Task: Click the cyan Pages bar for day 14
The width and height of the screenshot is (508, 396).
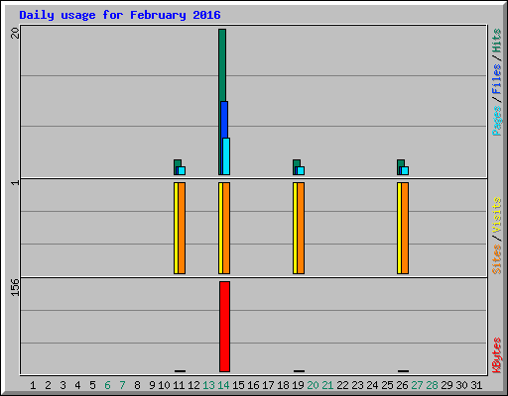Action: tap(226, 156)
